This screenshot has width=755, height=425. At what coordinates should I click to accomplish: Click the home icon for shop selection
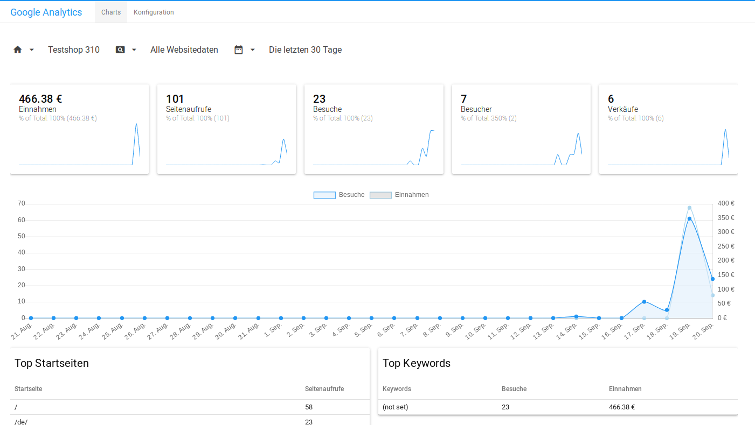click(18, 49)
